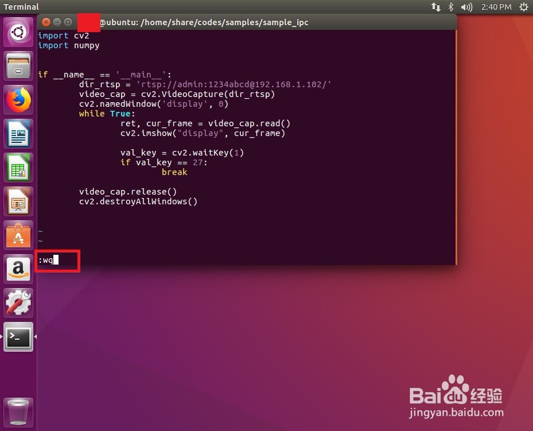The width and height of the screenshot is (533, 431).
Task: Click Terminal in the top menu bar
Action: click(21, 7)
